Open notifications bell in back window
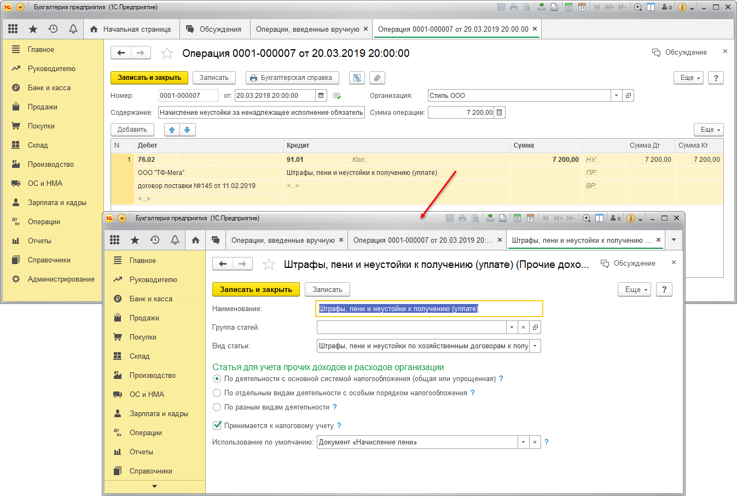The width and height of the screenshot is (737, 497). tap(73, 29)
